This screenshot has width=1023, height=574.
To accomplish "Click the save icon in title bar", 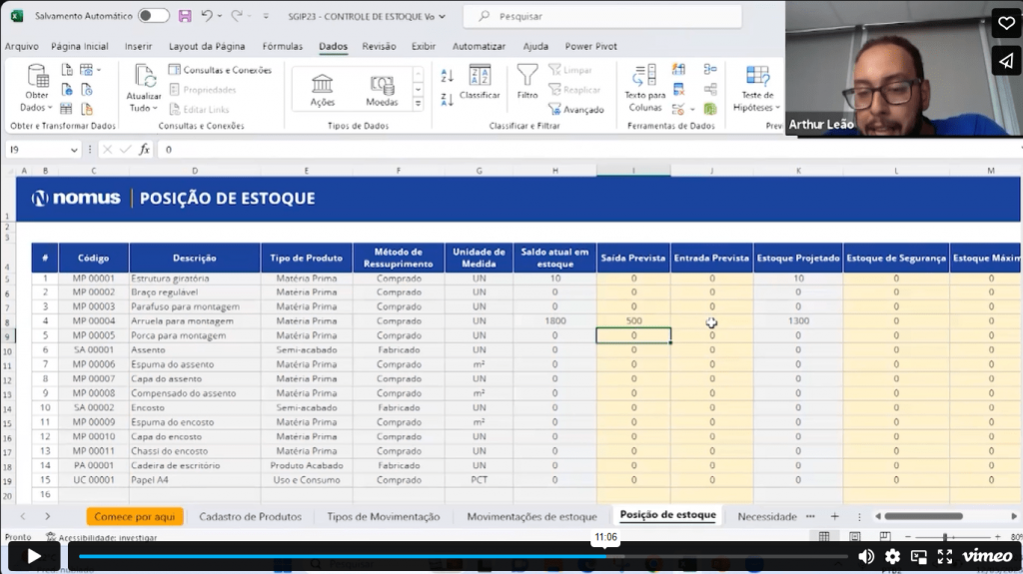I will (185, 16).
